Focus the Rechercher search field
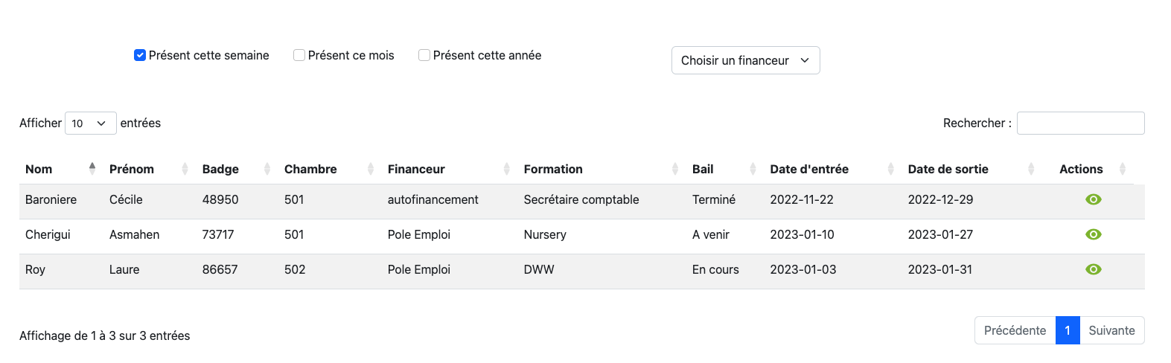The height and width of the screenshot is (363, 1171). coord(1080,123)
